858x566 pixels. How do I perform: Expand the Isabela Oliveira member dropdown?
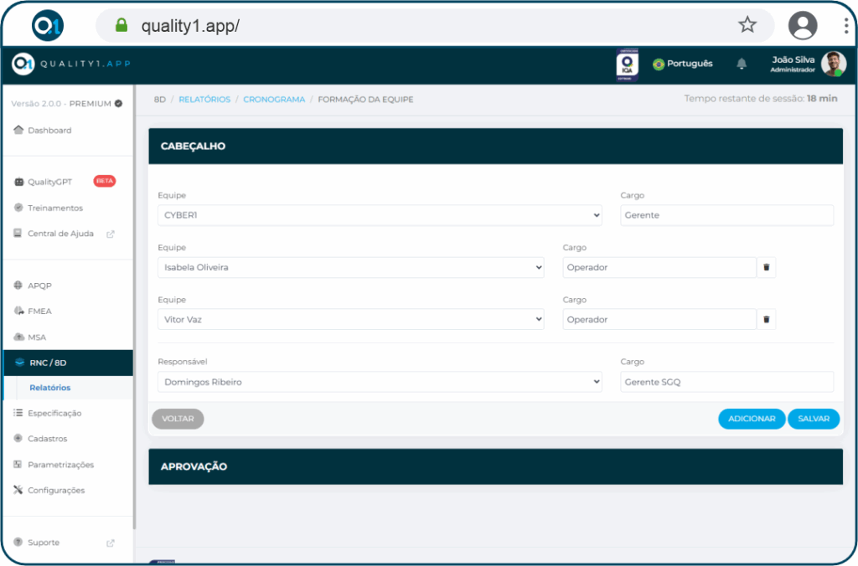pos(350,268)
